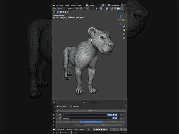Select the Collapse decimate mode
The height and width of the screenshot is (134, 179).
(x=69, y=122)
